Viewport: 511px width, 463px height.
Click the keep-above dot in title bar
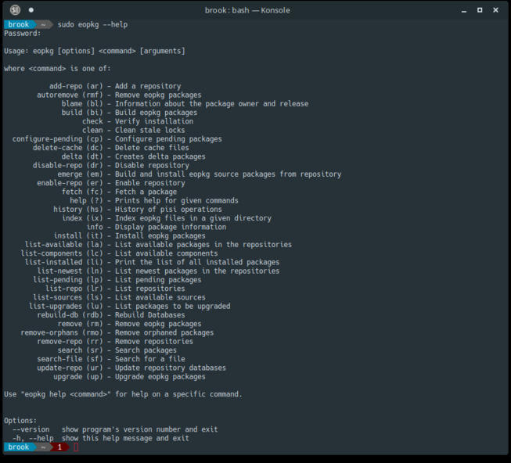pyautogui.click(x=31, y=10)
